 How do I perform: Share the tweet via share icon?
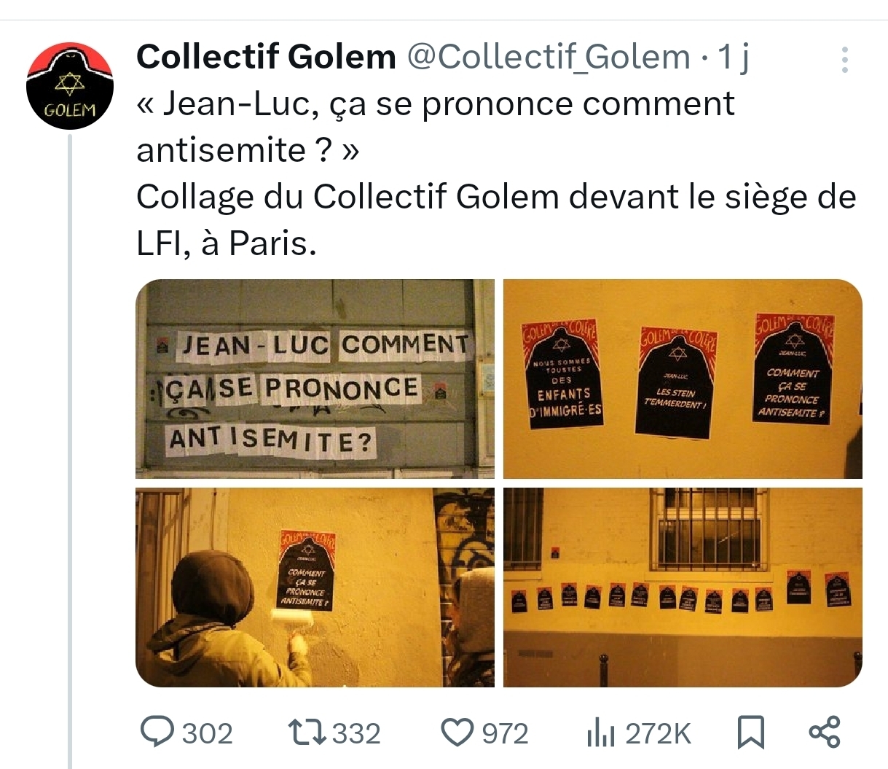[x=825, y=732]
